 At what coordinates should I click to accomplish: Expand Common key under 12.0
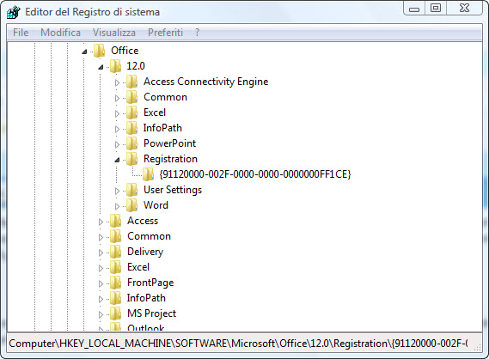click(x=117, y=98)
